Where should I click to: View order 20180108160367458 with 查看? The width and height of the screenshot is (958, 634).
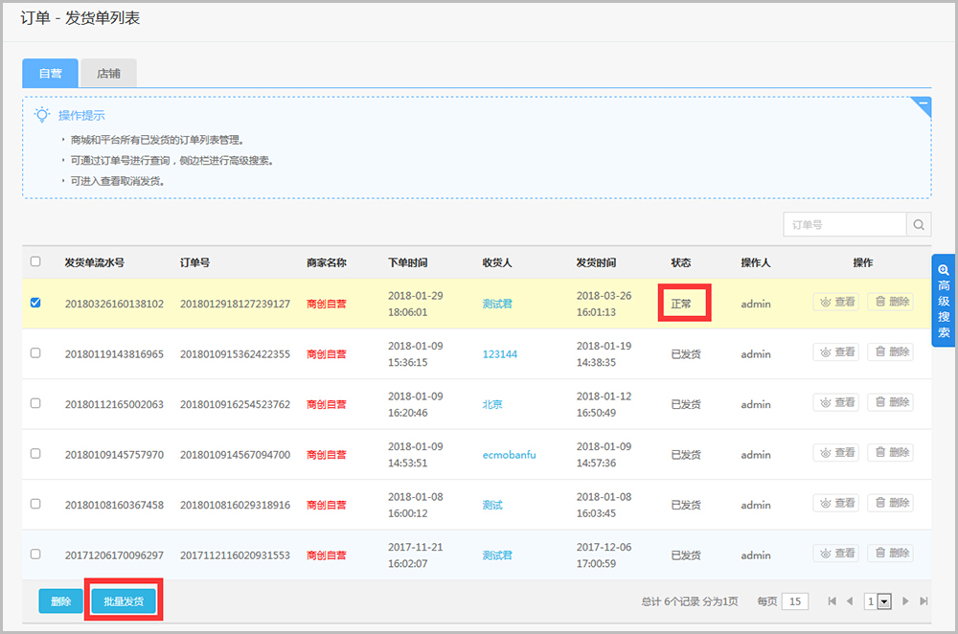[x=835, y=504]
